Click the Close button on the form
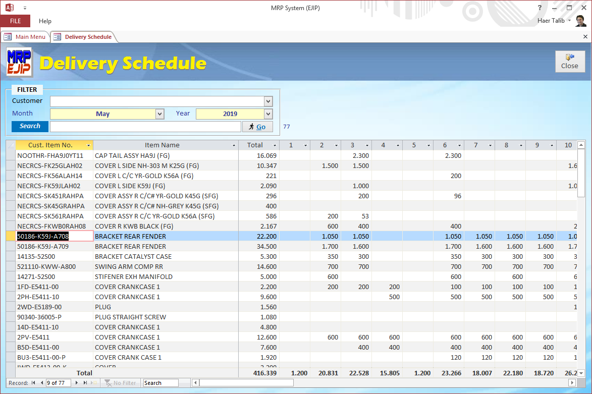This screenshot has width=592, height=394. [x=569, y=62]
